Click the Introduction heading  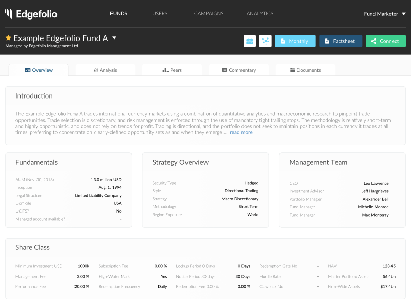click(x=34, y=96)
